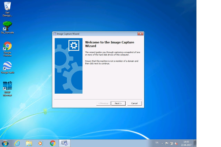Select the Gis_Guncelle tree shortcut

(7, 26)
